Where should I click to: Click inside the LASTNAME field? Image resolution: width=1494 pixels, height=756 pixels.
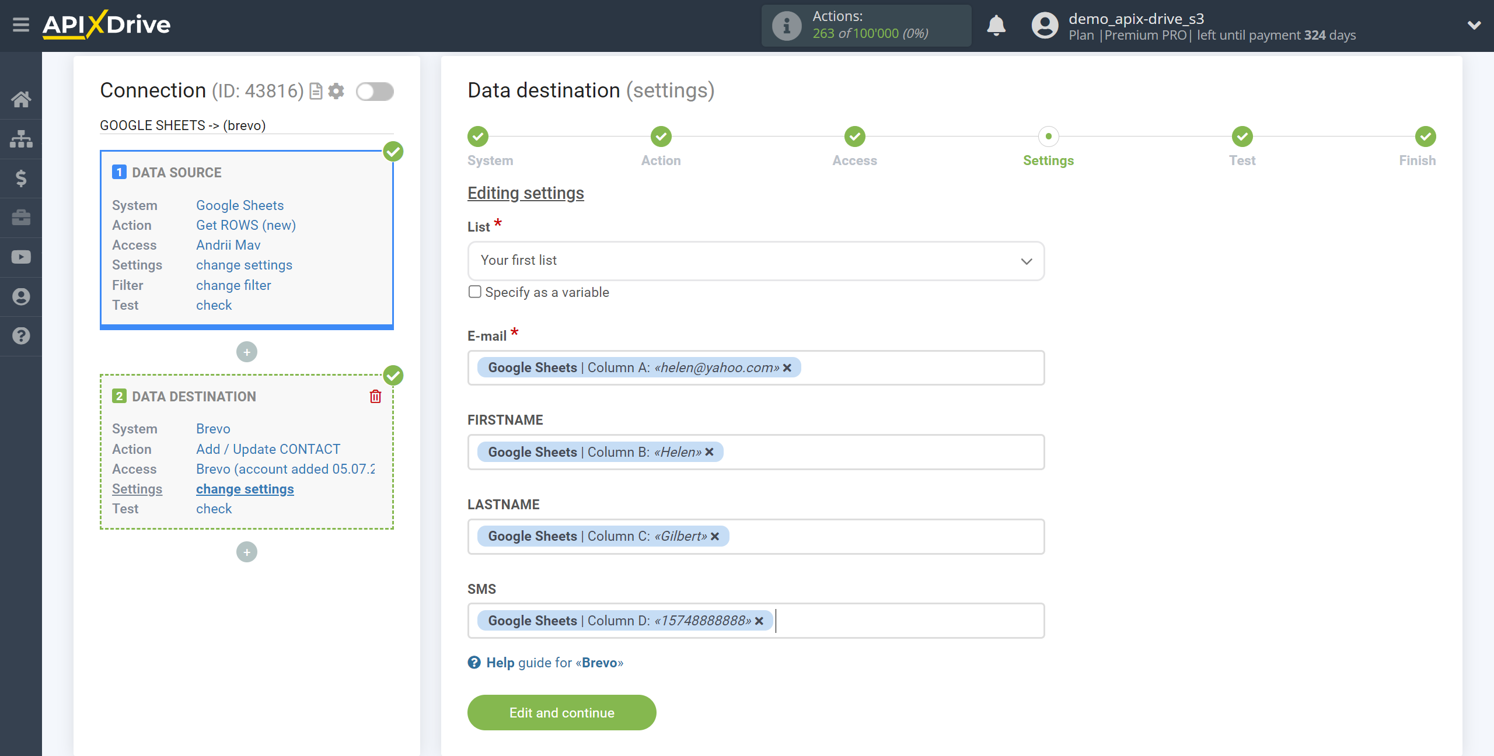click(x=756, y=536)
